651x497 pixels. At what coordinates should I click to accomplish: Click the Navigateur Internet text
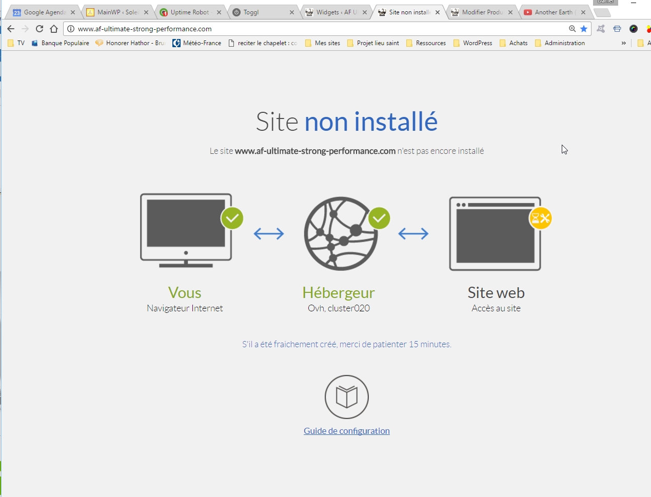pyautogui.click(x=185, y=308)
